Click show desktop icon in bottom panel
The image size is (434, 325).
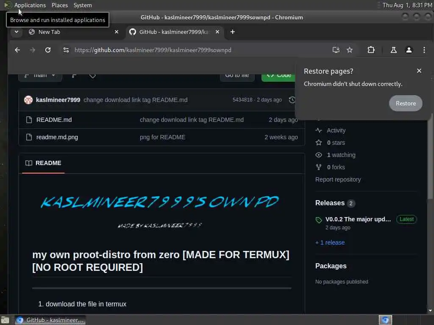[5, 320]
